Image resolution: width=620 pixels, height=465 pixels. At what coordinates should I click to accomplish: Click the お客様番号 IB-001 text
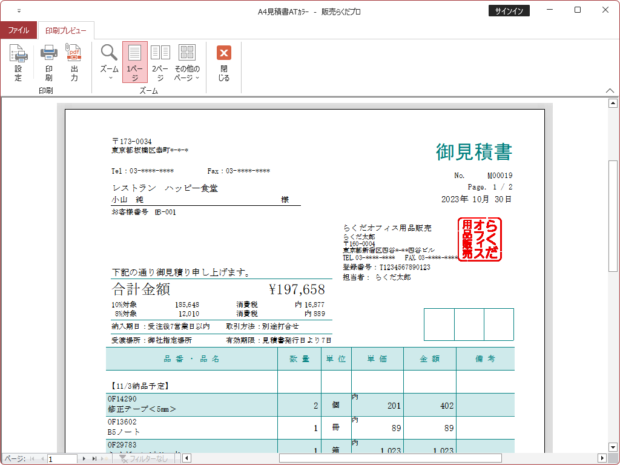point(144,212)
